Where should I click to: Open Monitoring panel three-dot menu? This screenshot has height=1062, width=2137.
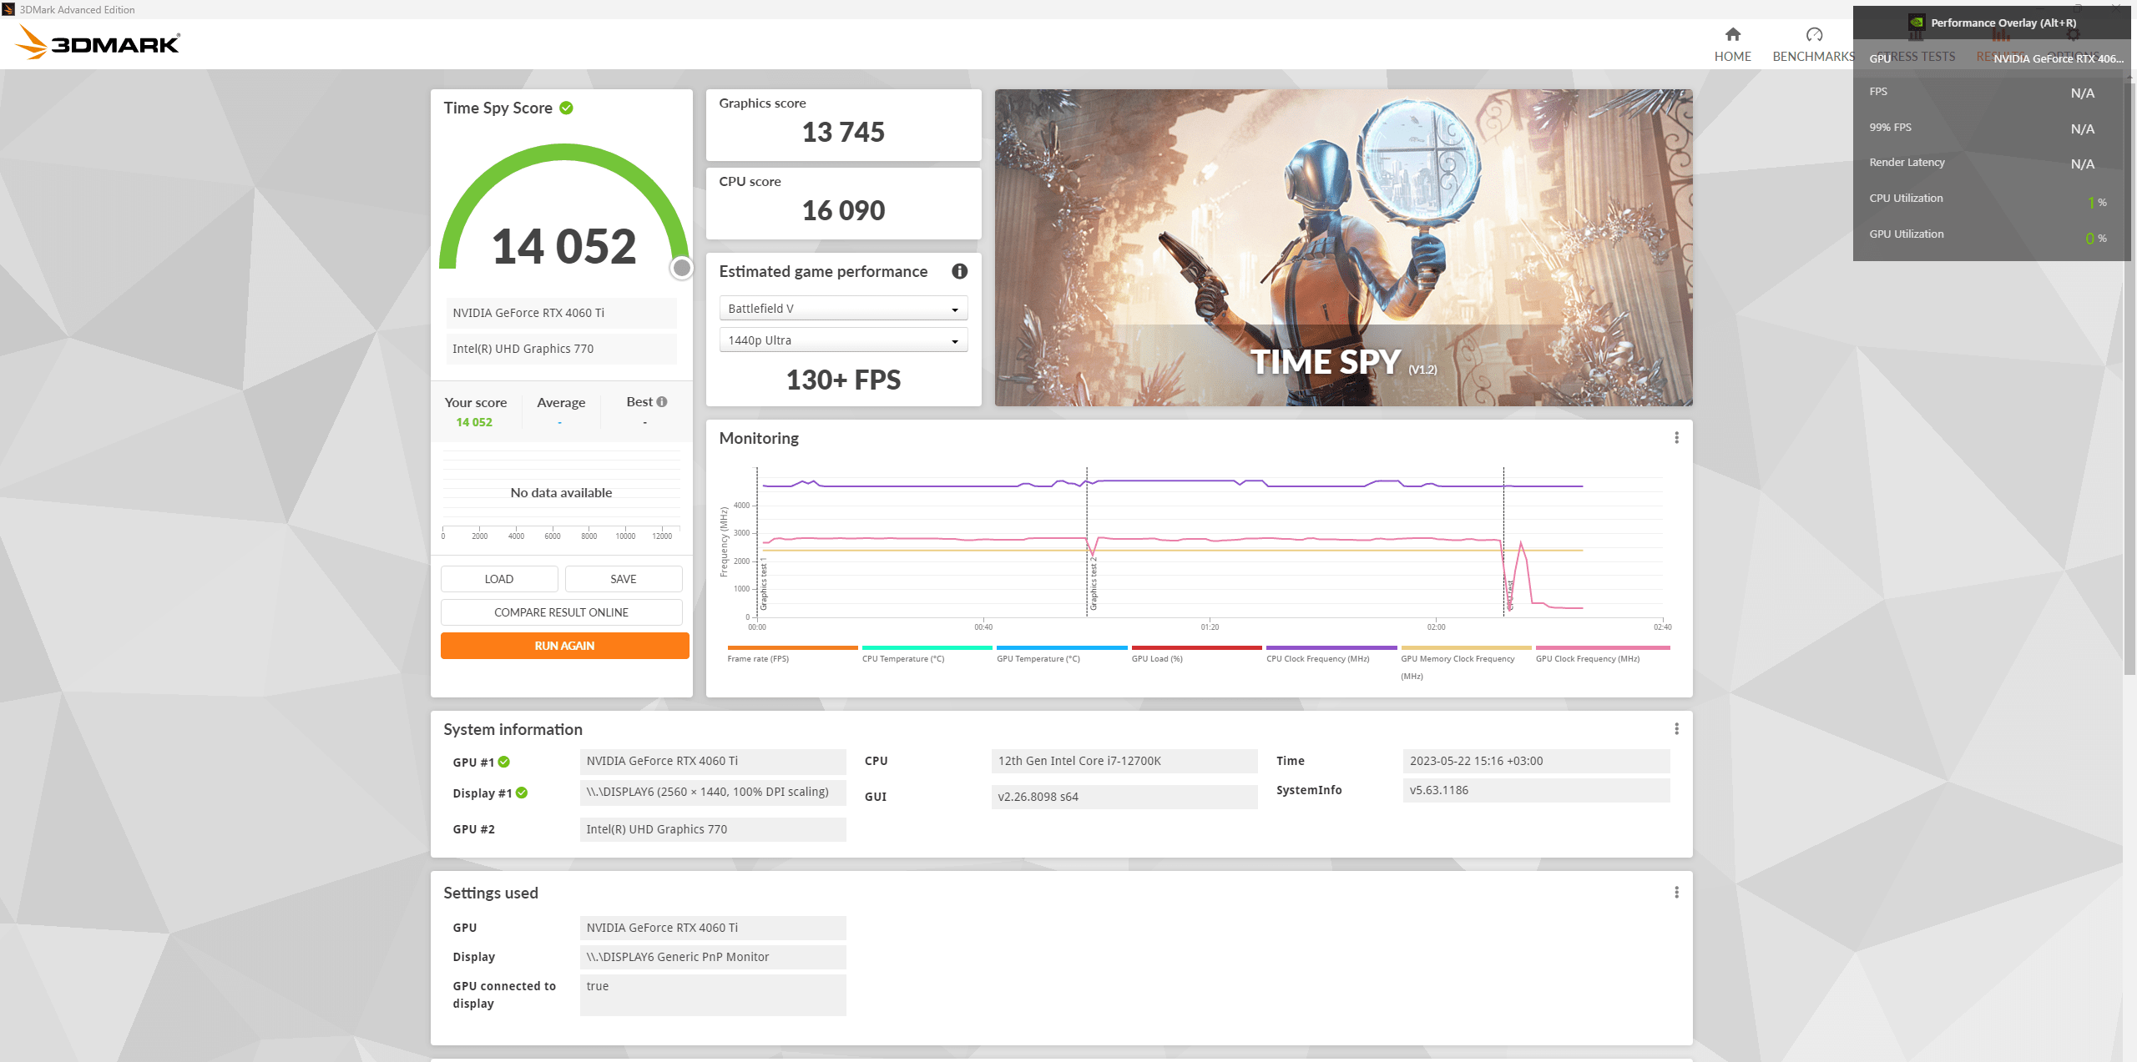pos(1676,438)
